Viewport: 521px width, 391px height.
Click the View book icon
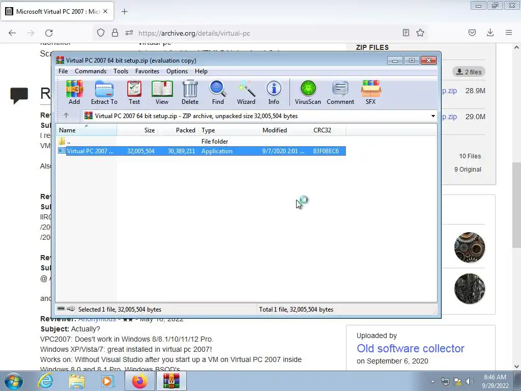coord(162,93)
